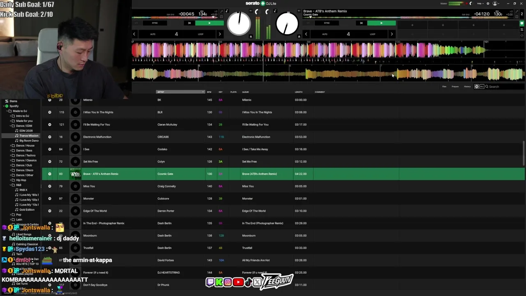Enable SYNC on the right deck
Viewport: 526px width, 296px height.
point(327,23)
